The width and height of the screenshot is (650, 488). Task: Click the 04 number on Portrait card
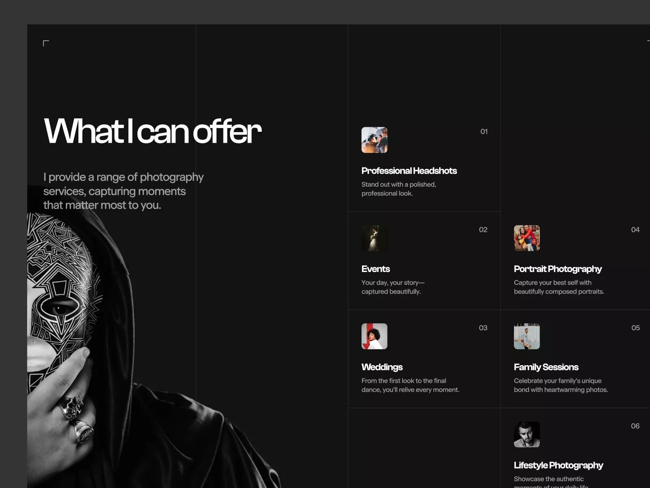(635, 230)
